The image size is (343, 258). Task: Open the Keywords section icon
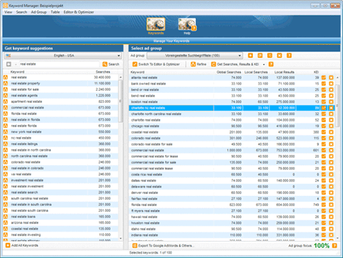[156, 26]
